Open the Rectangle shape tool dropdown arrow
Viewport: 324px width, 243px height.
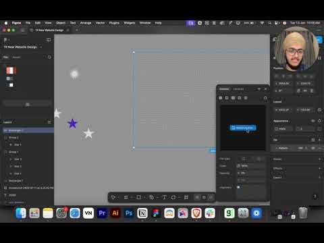click(144, 197)
